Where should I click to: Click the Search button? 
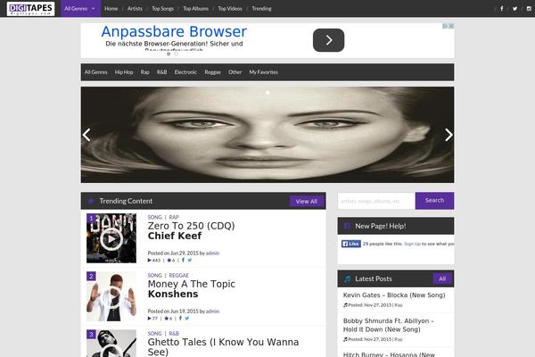(x=434, y=201)
